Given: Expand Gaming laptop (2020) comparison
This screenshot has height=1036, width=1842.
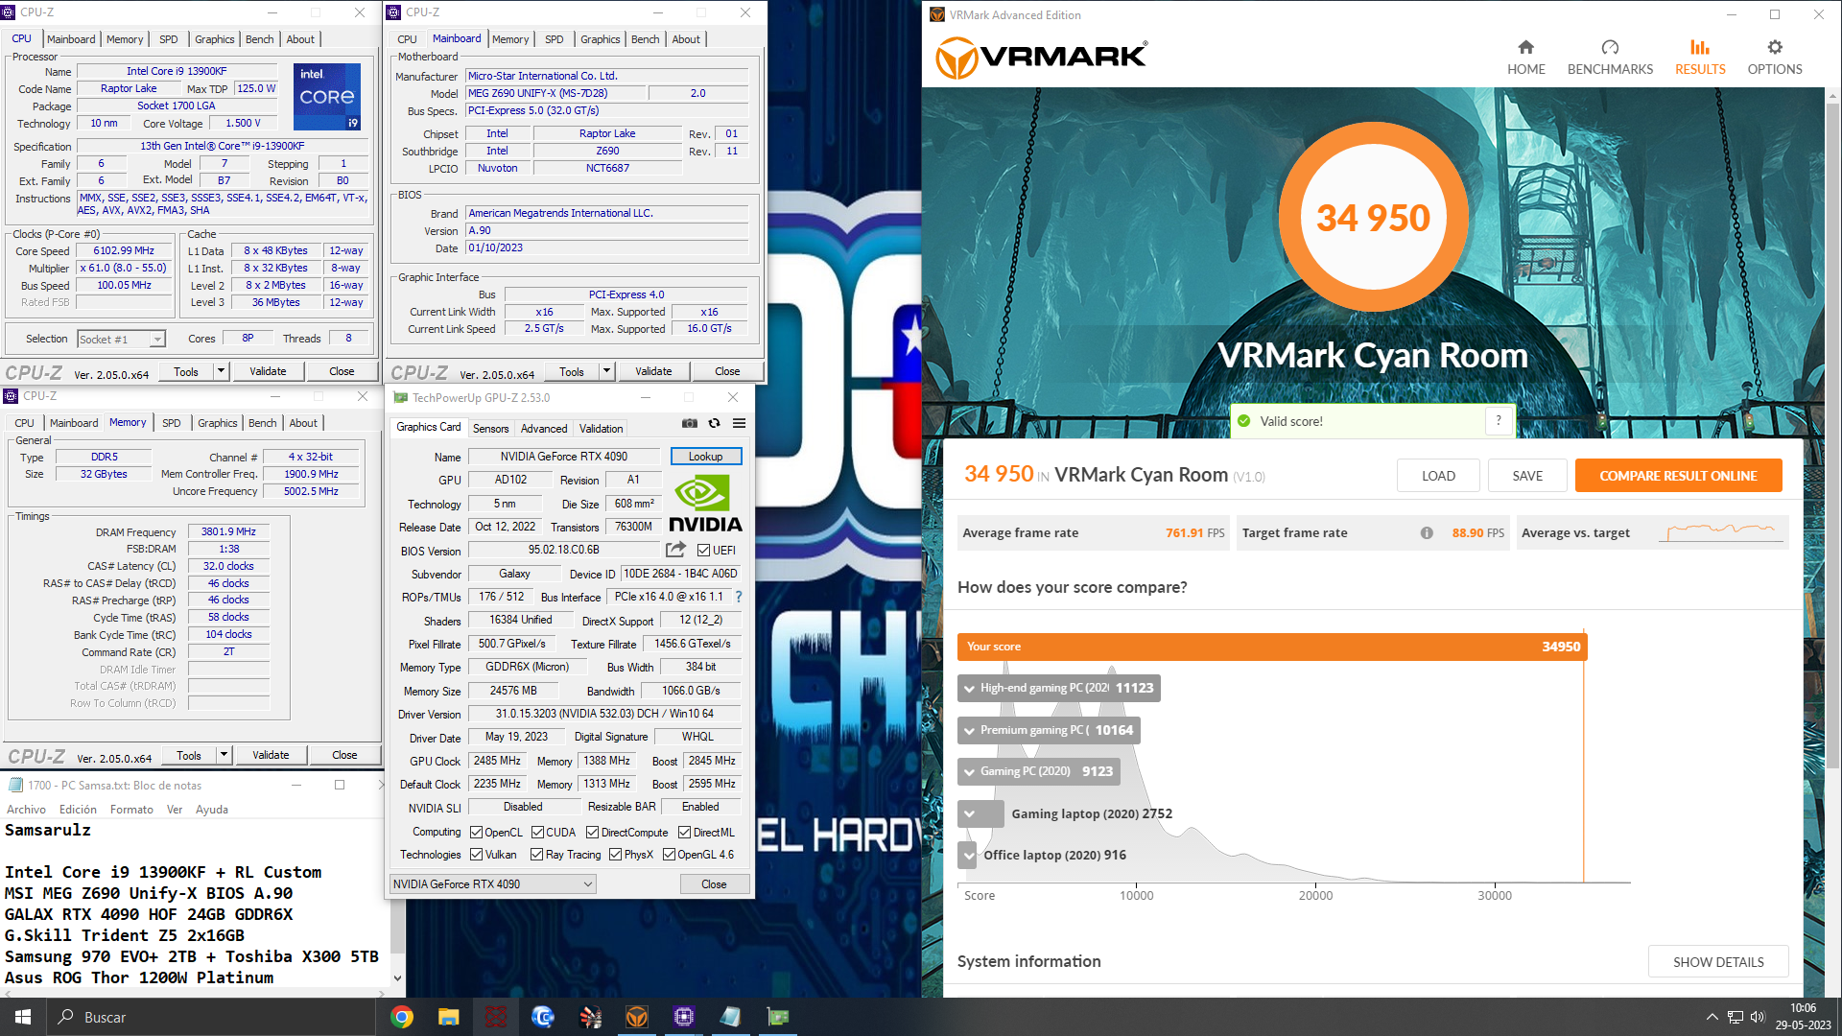Looking at the screenshot, I should (969, 814).
